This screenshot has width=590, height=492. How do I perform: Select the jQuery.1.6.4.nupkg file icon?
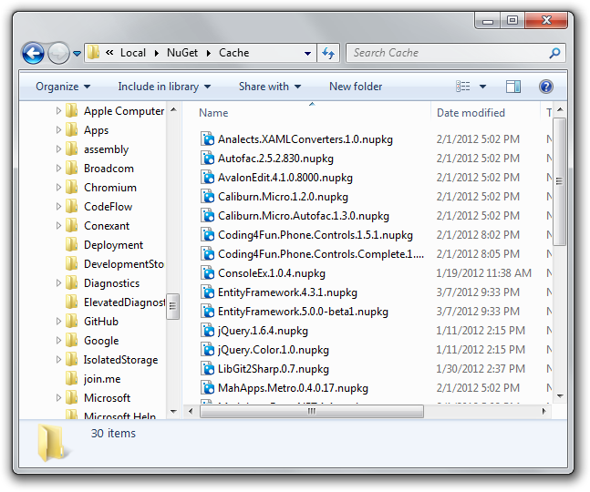[x=207, y=331]
